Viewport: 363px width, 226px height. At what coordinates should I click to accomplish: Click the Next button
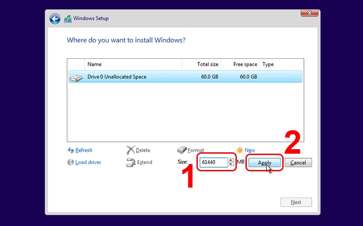click(x=296, y=202)
